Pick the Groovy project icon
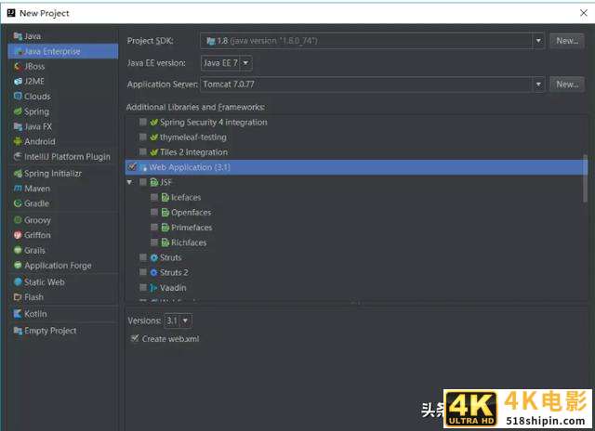This screenshot has width=595, height=431. [x=18, y=220]
